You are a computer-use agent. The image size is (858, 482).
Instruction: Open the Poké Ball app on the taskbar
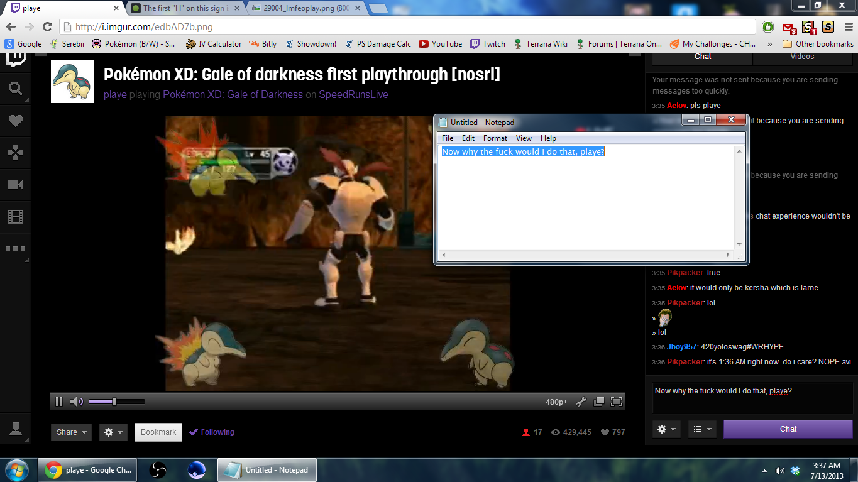pos(197,470)
